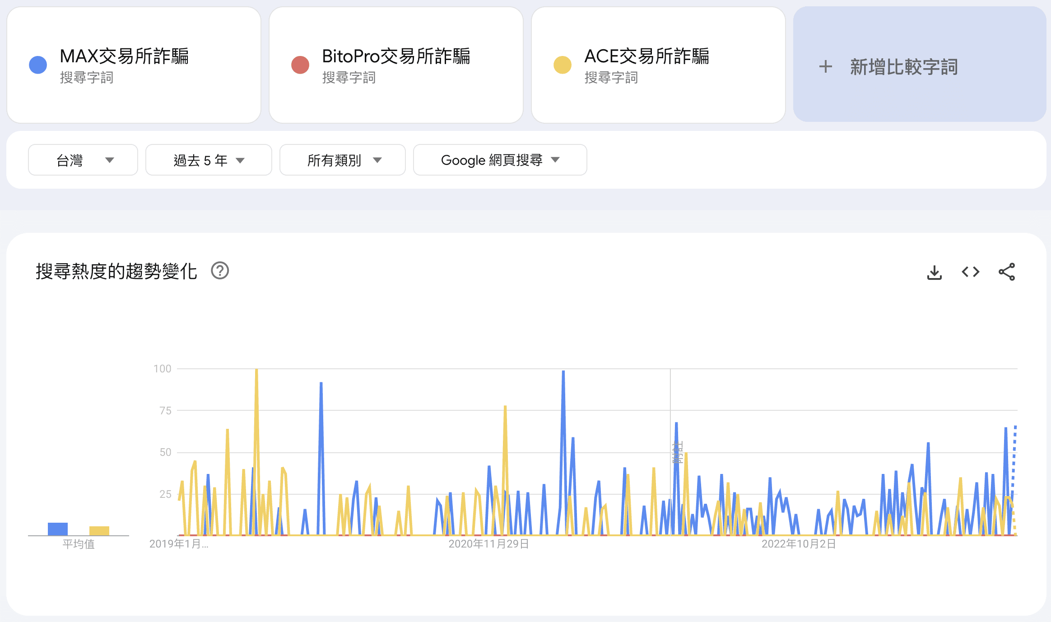Open the 過去 5 年 time range dropdown
This screenshot has height=622, width=1051.
209,160
